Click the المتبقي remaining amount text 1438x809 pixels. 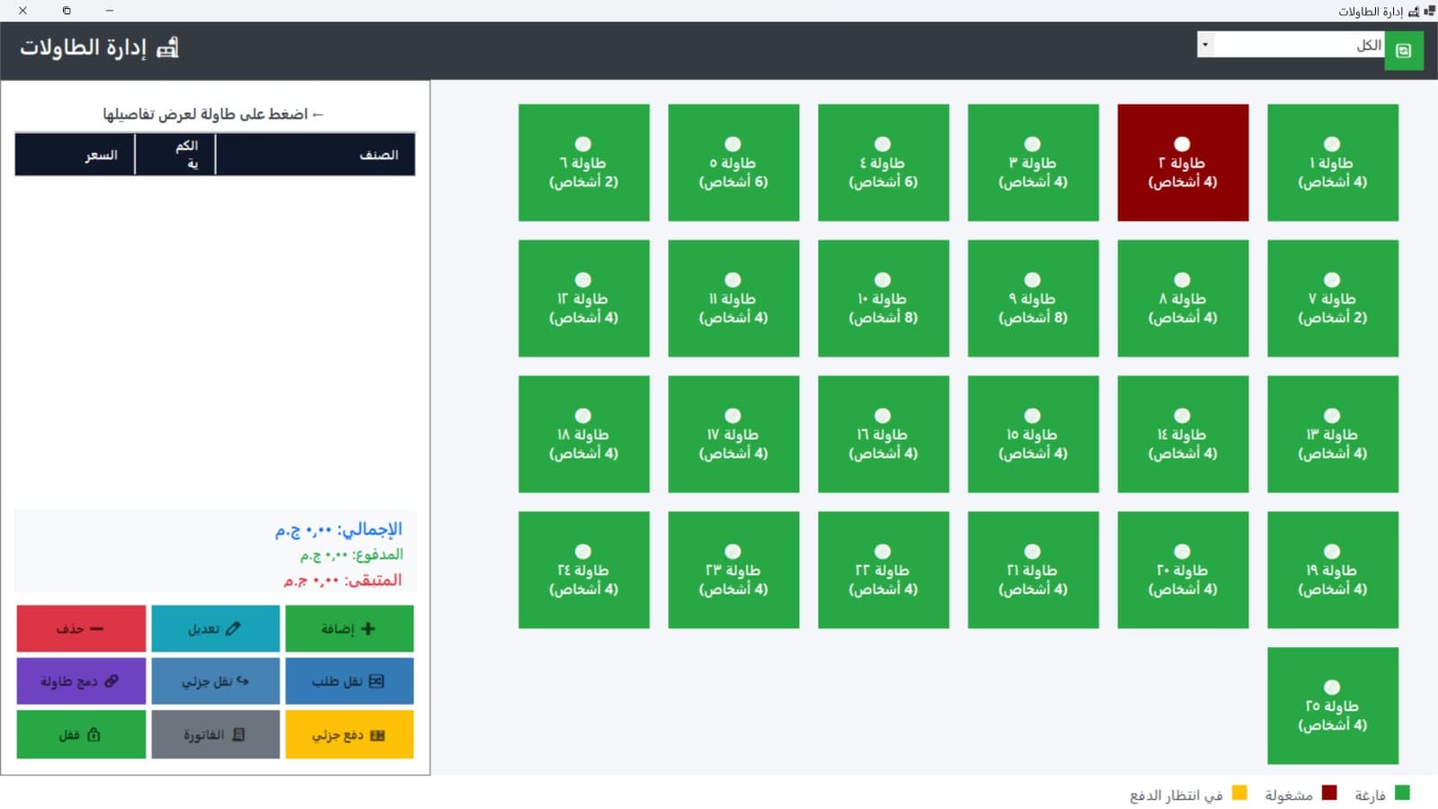tap(342, 580)
